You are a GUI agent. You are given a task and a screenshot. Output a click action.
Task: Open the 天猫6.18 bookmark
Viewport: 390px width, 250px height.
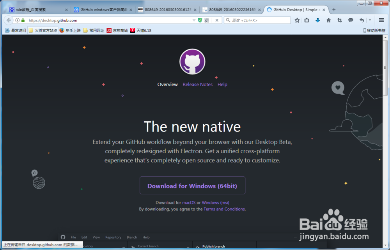pos(141,30)
